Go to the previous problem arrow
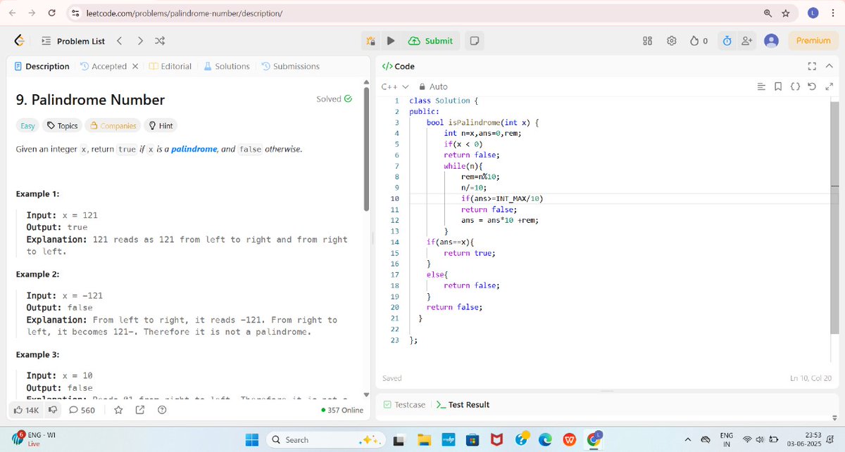This screenshot has width=845, height=452. [120, 41]
